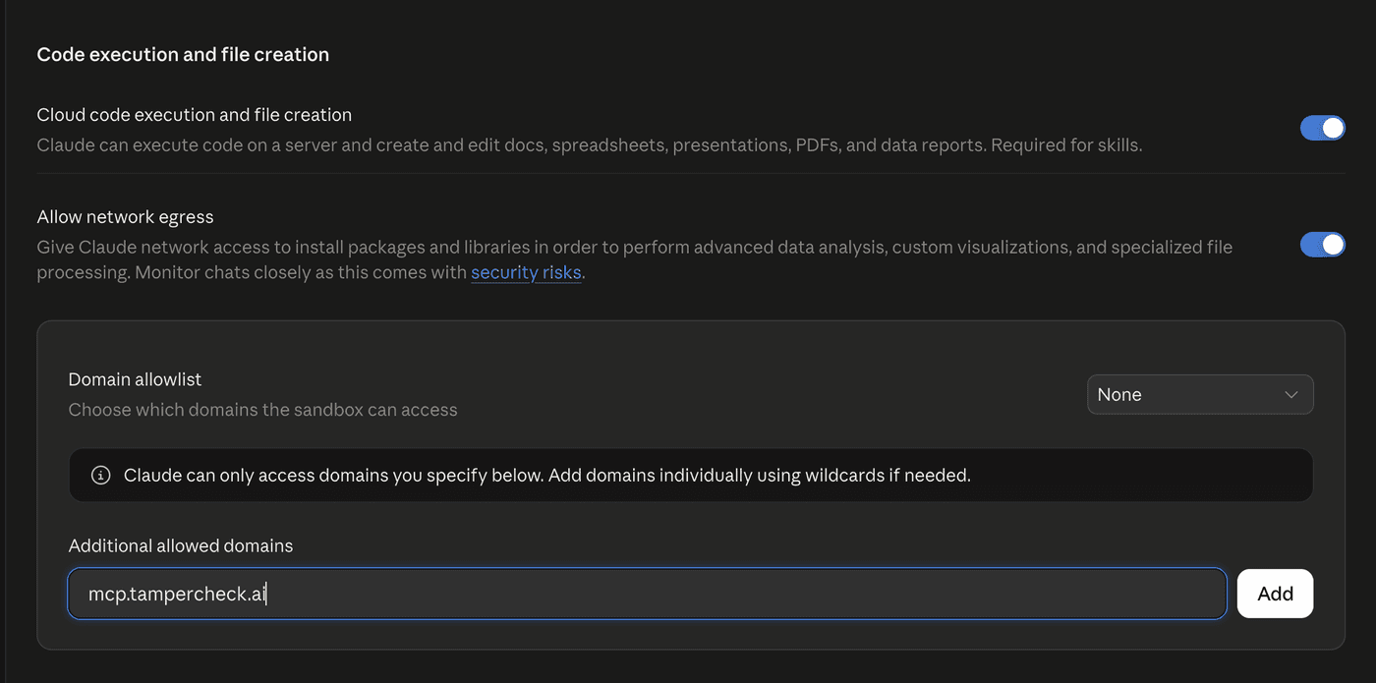
Task: Select the 'Code execution and file creation' heading
Action: [183, 55]
